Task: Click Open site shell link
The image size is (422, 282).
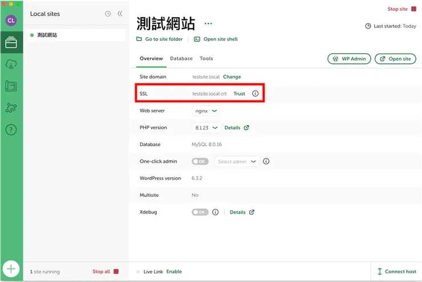Action: 221,39
